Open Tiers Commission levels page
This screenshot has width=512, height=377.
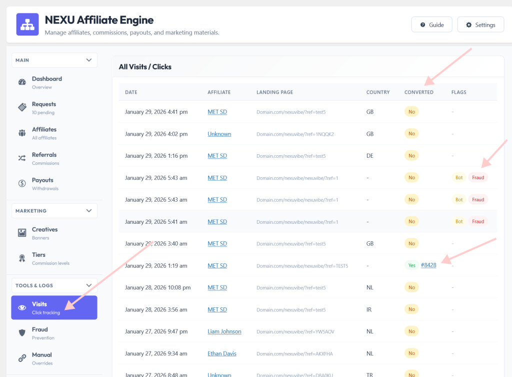[x=54, y=258]
